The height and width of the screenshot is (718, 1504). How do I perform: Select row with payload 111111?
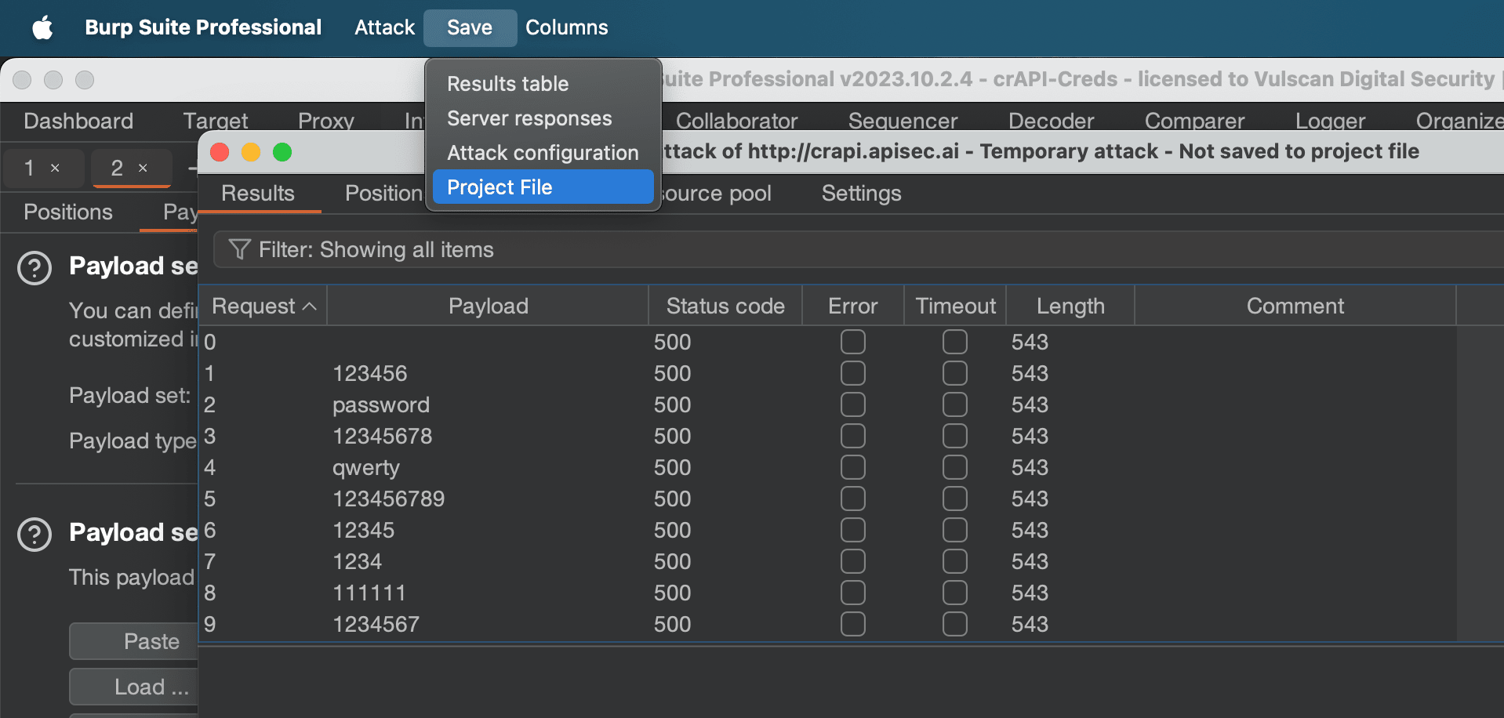[828, 593]
